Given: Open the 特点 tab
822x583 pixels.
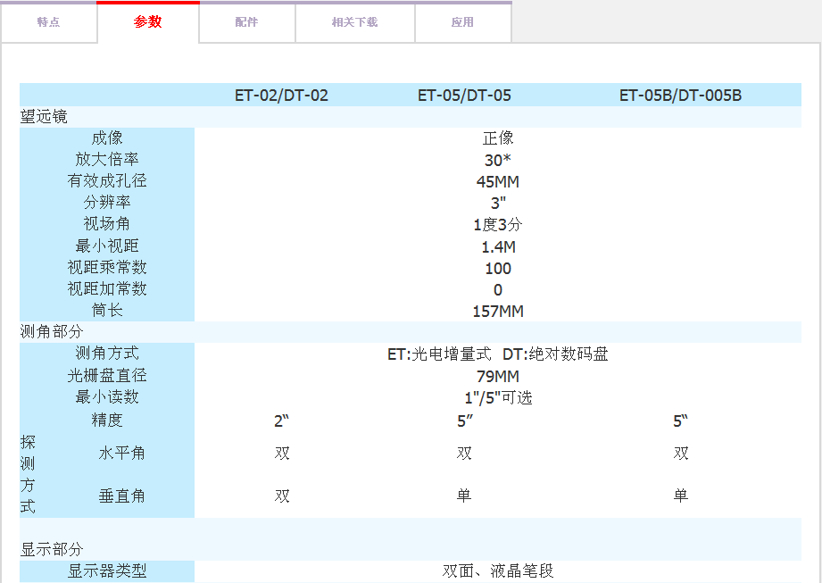Looking at the screenshot, I should click(48, 22).
